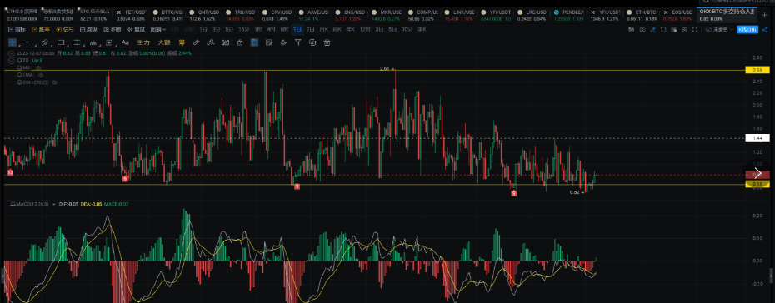
Task: Open the 未命名 cloud layout dropdown
Action: point(720,30)
